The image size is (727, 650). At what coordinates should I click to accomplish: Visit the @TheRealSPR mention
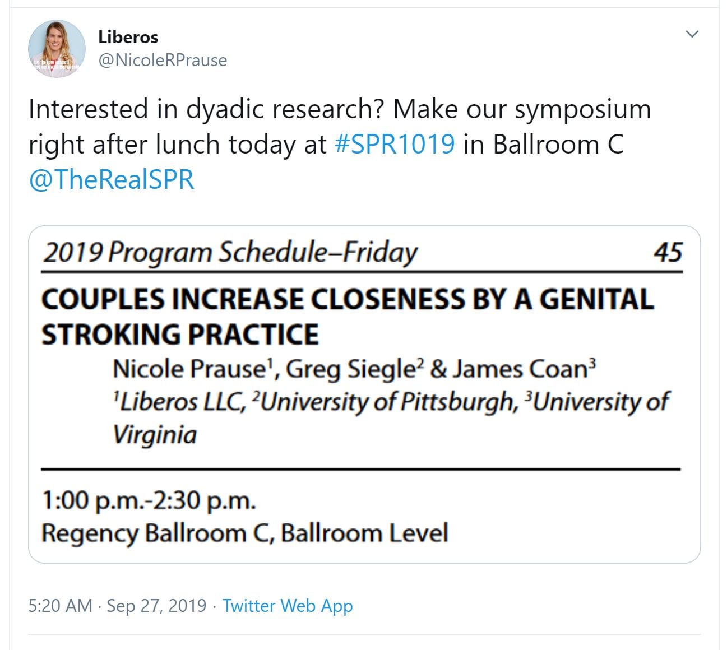pos(112,180)
